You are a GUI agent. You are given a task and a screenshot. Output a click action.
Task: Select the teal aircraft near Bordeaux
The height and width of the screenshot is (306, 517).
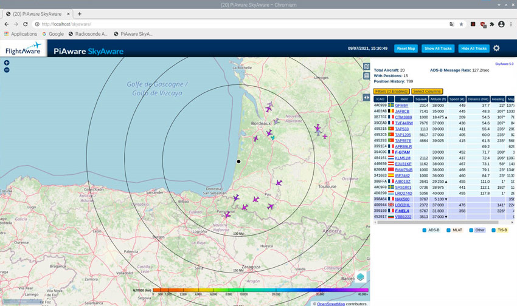[272, 138]
